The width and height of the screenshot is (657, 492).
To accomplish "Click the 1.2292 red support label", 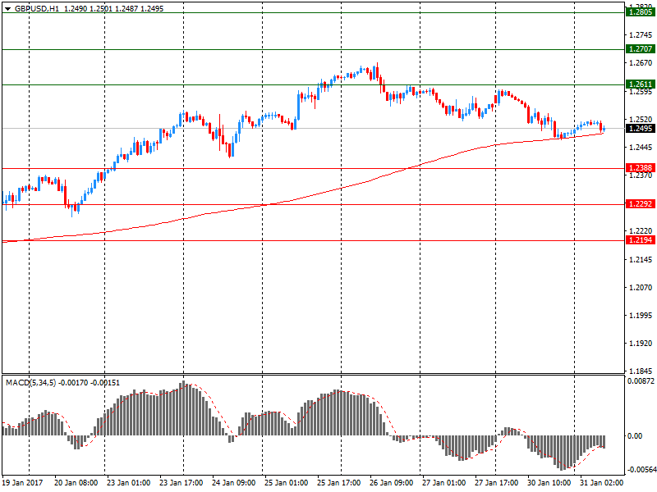I will point(641,203).
